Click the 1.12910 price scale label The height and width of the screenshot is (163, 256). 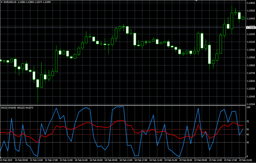coord(251,58)
